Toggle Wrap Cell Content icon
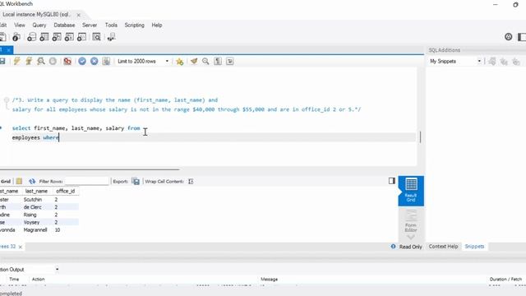The image size is (526, 296). tap(191, 181)
